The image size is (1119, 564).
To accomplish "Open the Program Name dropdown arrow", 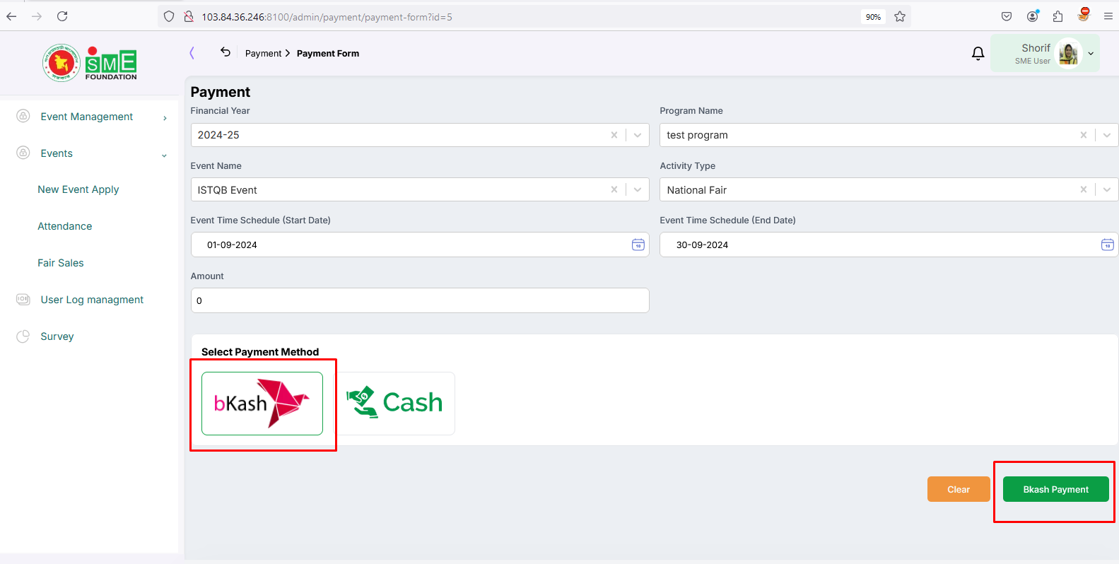I will pyautogui.click(x=1107, y=135).
